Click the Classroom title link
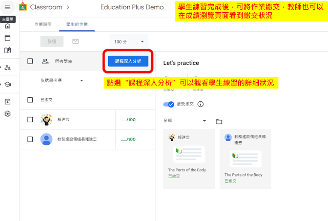 (46, 7)
